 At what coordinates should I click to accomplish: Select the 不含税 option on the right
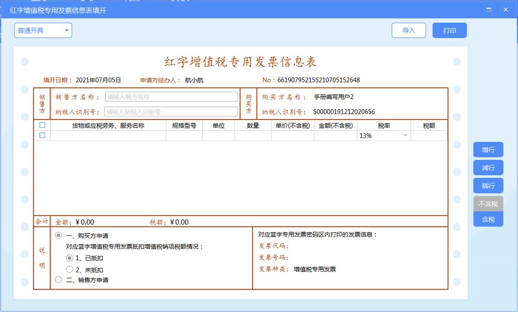click(x=488, y=204)
